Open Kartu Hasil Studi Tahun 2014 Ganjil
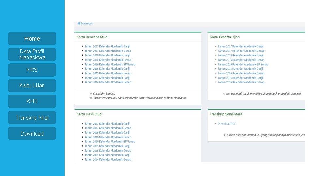The height and width of the screenshot is (176, 313). [107, 155]
